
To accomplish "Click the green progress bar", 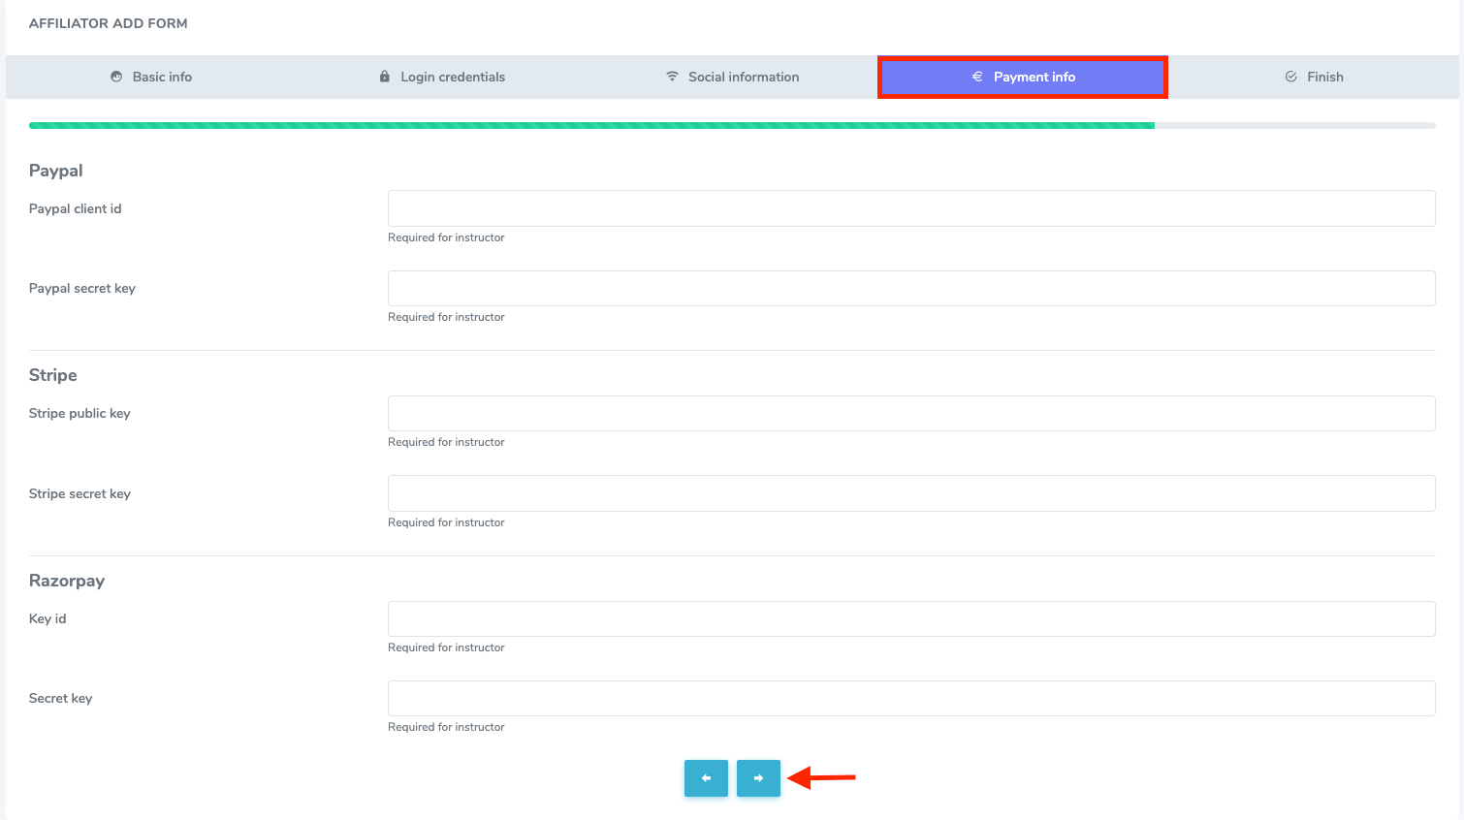I will point(591,125).
